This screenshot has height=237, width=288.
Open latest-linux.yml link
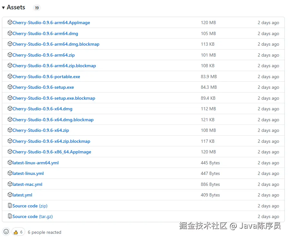(28, 173)
